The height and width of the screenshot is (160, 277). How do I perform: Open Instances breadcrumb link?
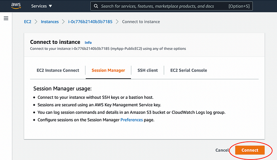(x=49, y=22)
